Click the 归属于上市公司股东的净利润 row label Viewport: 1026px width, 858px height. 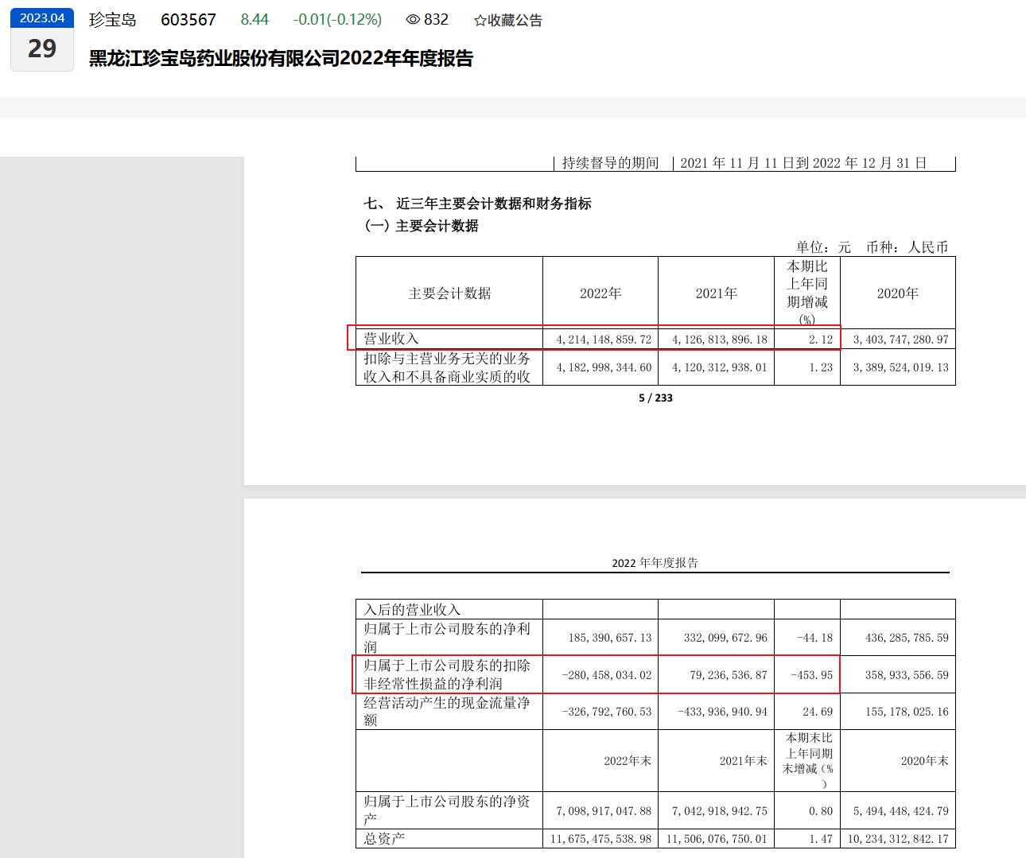447,638
